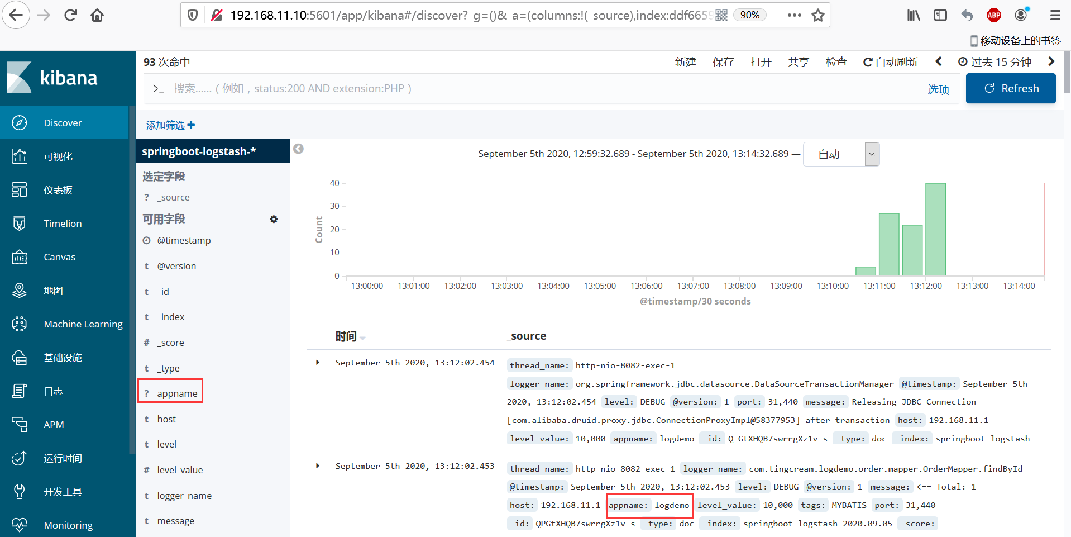Open Monitoring from the sidebar

pyautogui.click(x=68, y=525)
